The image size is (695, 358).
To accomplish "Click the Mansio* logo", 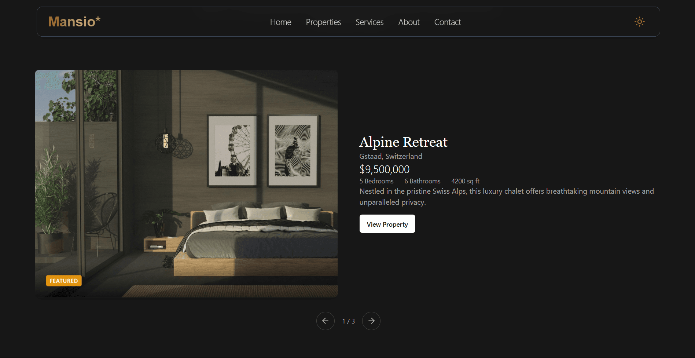I will coord(74,22).
